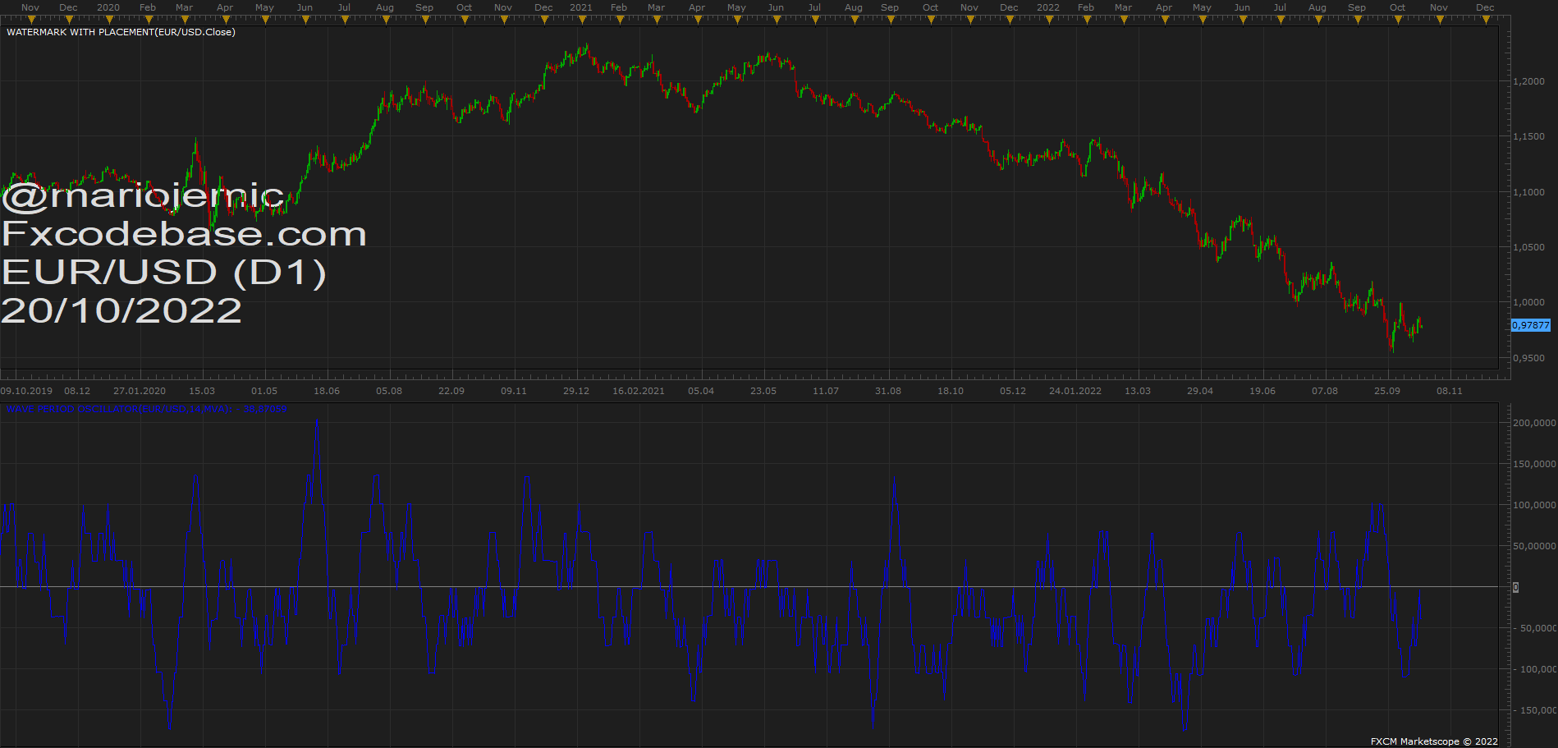Click the 19.06 date on the time axis
Image resolution: width=1558 pixels, height=748 pixels.
coord(1262,391)
